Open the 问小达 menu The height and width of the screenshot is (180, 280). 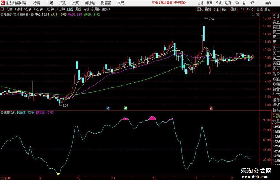tap(90, 3)
